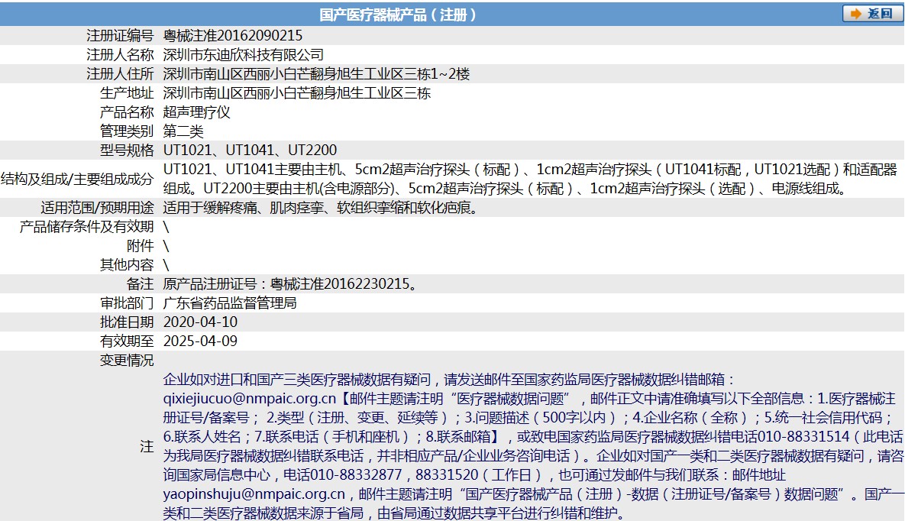This screenshot has width=905, height=521.
Task: Click model value UT1021、UT1041、UT2200
Action: (250, 150)
